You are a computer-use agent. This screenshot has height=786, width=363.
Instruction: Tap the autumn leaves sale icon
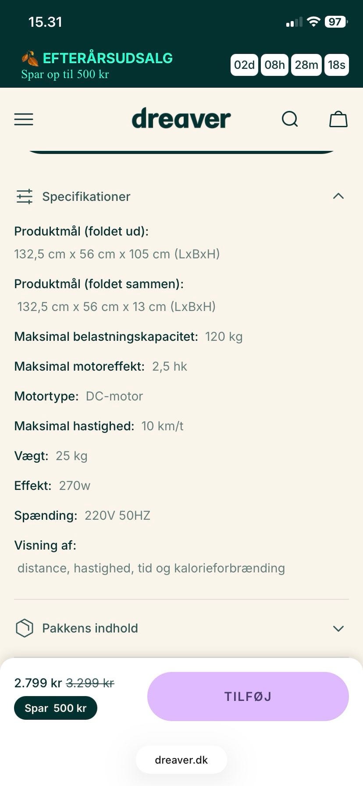tap(30, 58)
